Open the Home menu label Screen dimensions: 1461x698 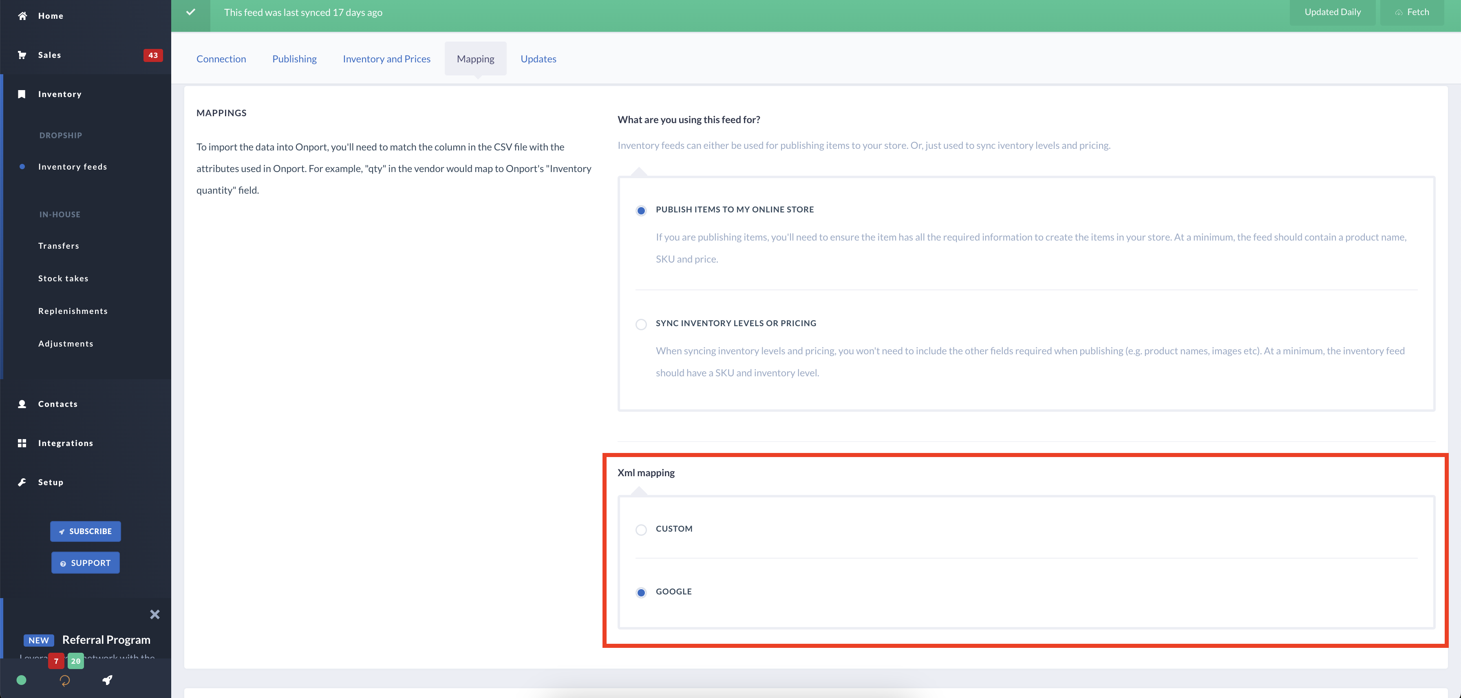coord(51,16)
